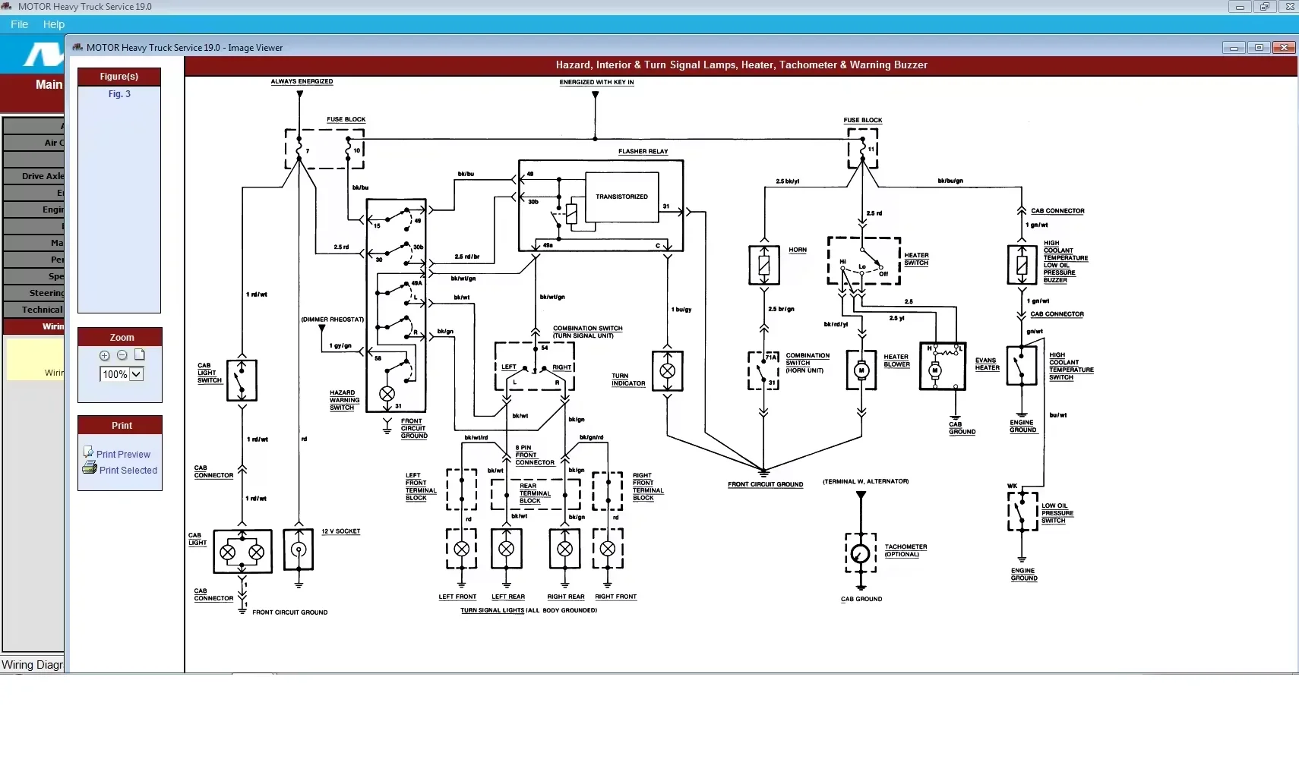Image resolution: width=1299 pixels, height=759 pixels.
Task: Click the Evans heater motor symbol
Action: click(935, 371)
